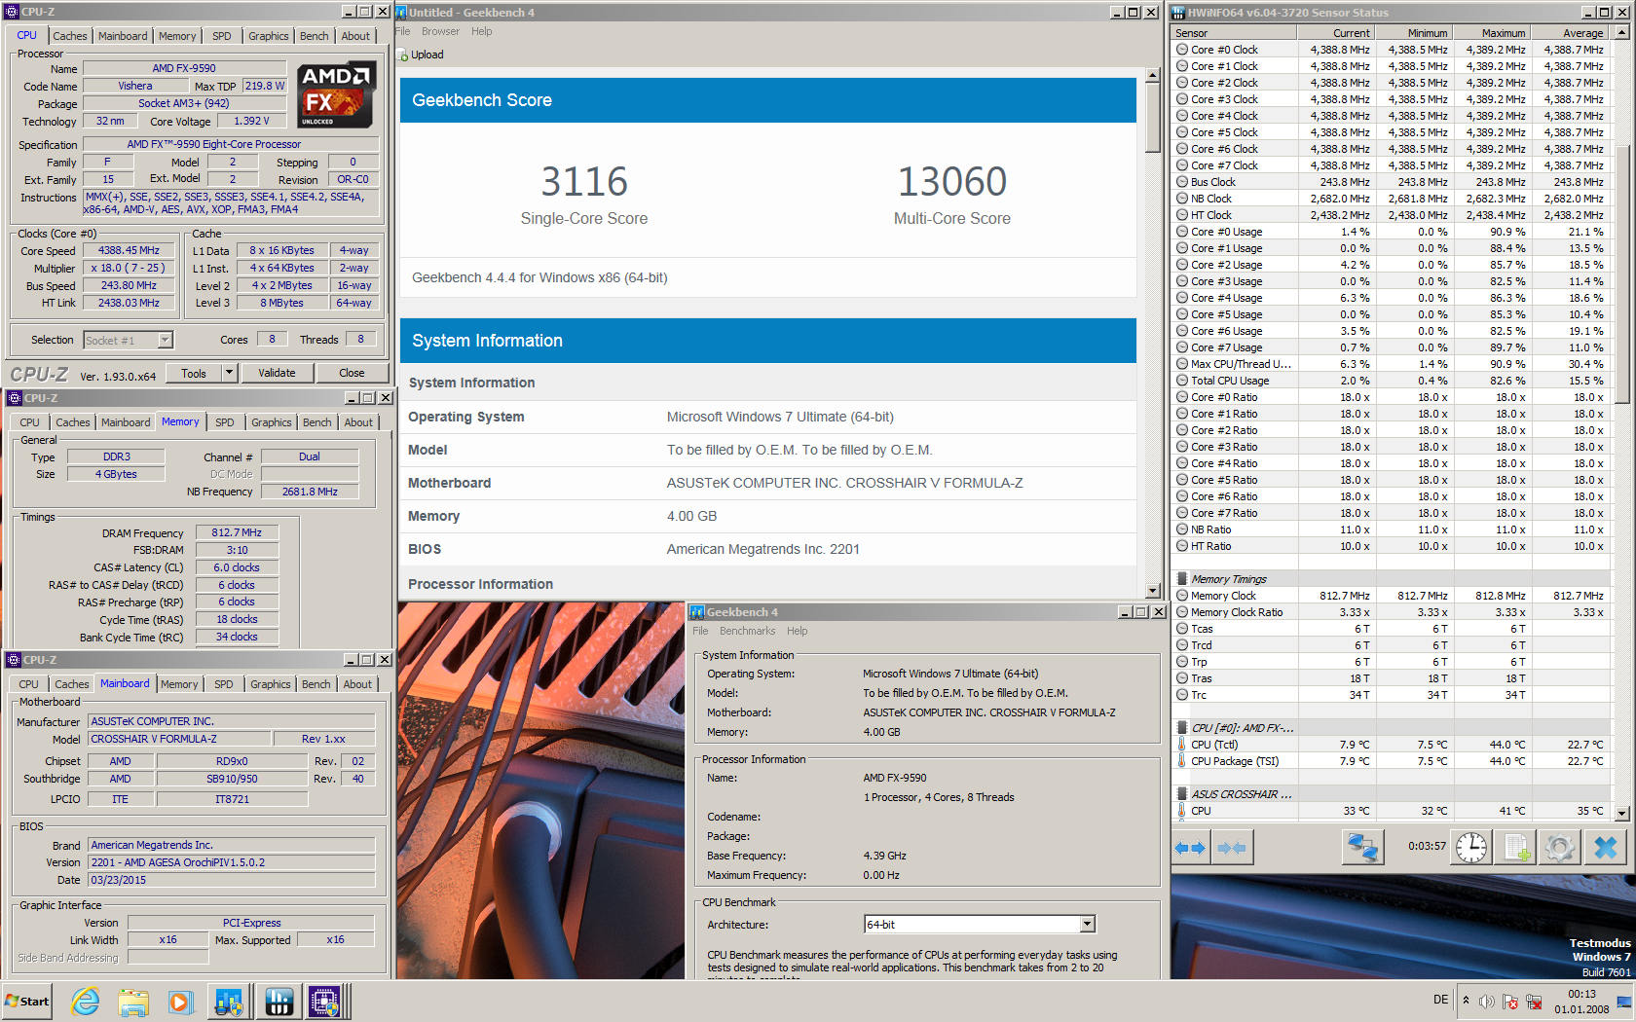Click the Core Speed value 4388.45 MHz
The width and height of the screenshot is (1636, 1022).
[x=129, y=250]
